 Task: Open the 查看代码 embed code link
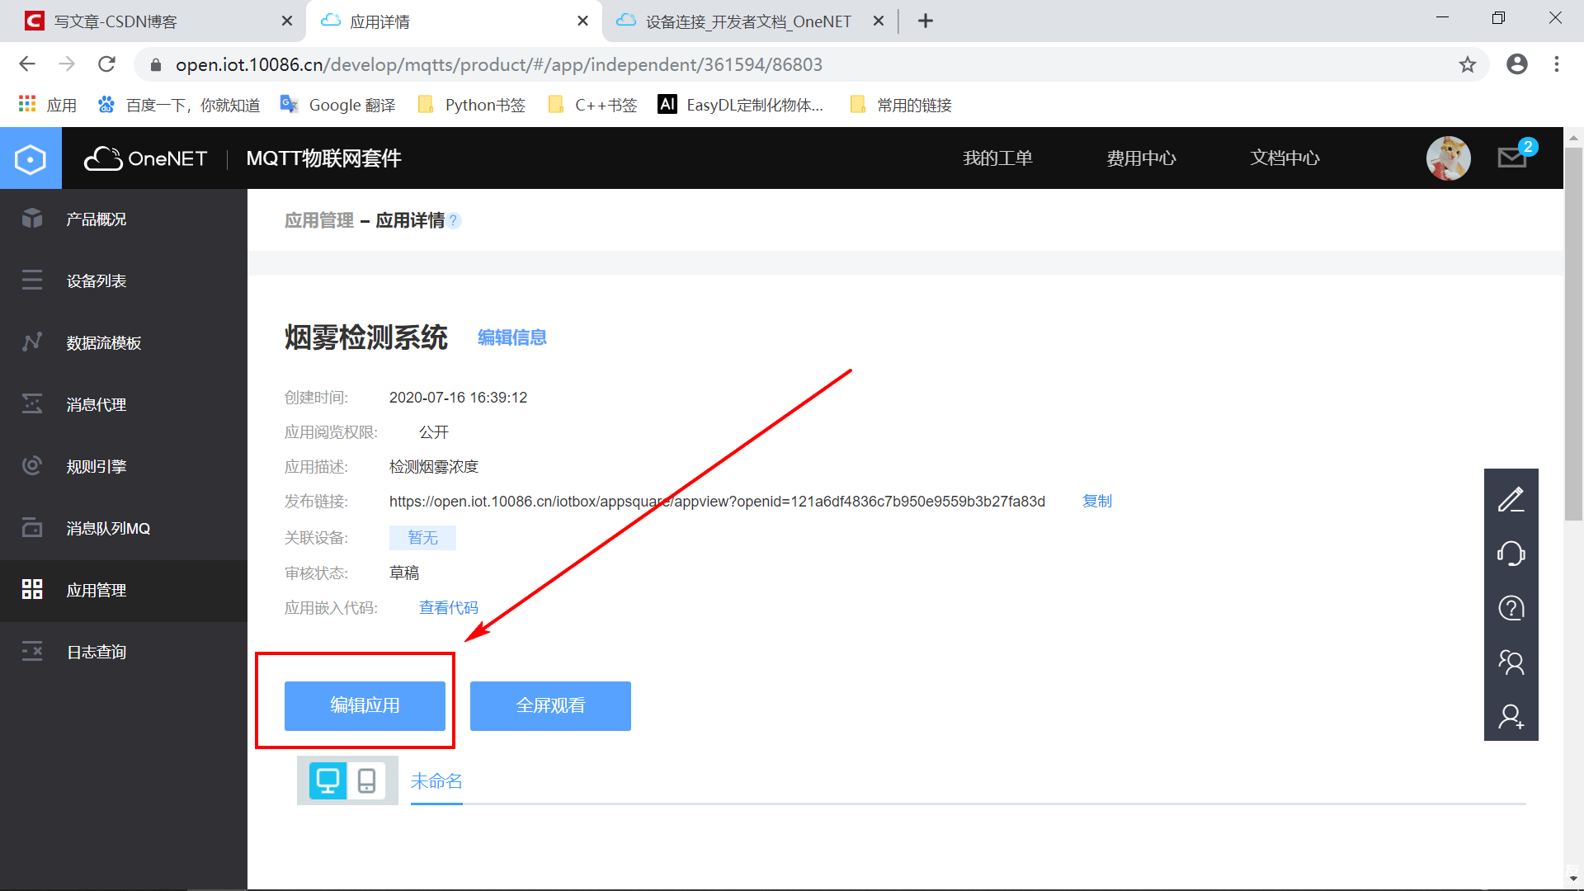448,607
